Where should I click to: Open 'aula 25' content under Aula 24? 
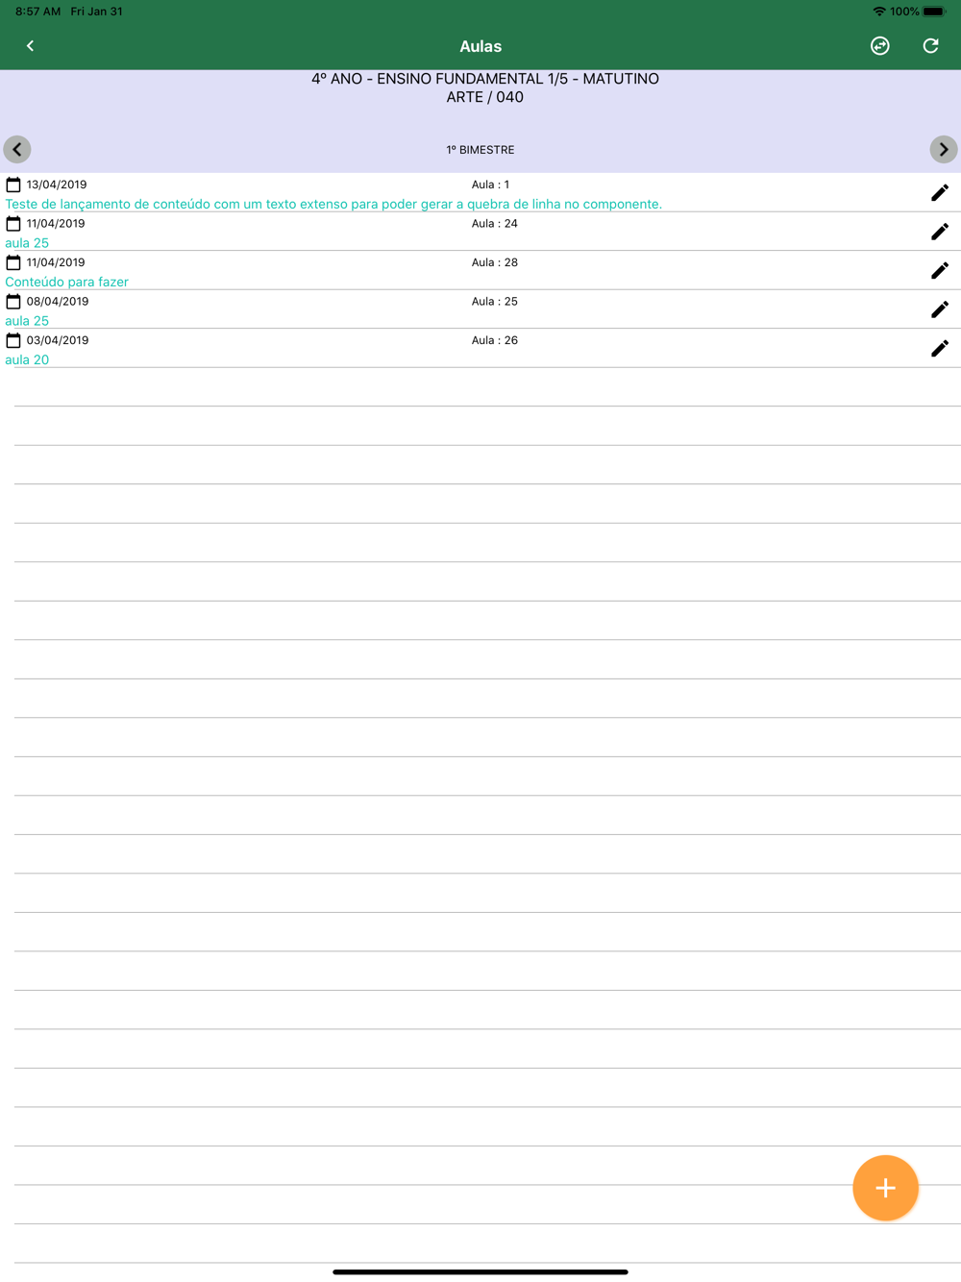coord(27,243)
